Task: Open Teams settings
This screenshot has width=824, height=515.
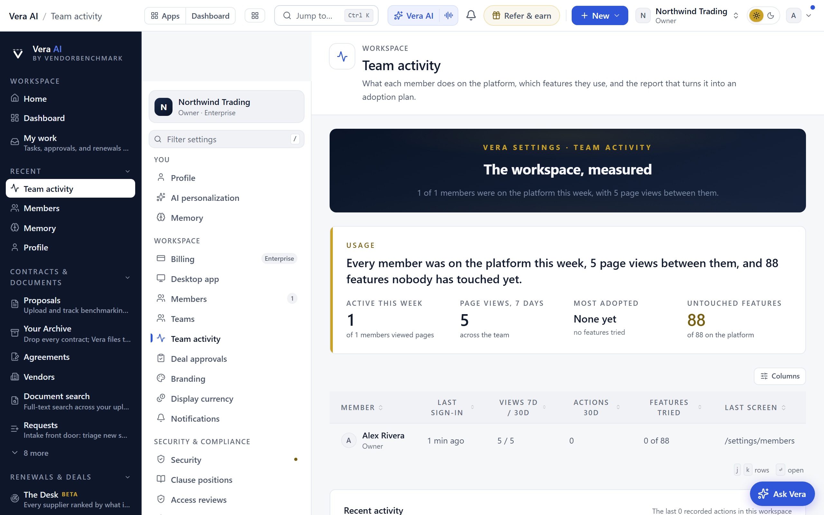Action: (x=226, y=319)
